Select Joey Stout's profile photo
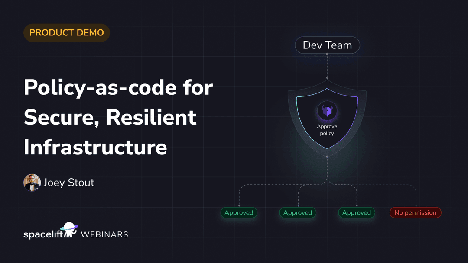 tap(32, 183)
